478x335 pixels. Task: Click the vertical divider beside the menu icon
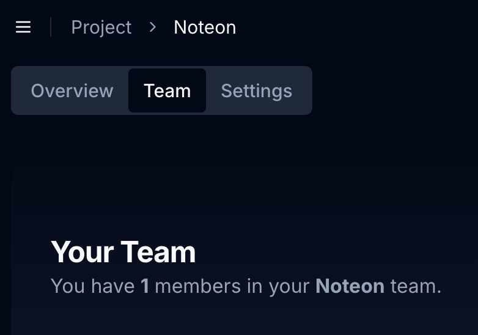[51, 28]
